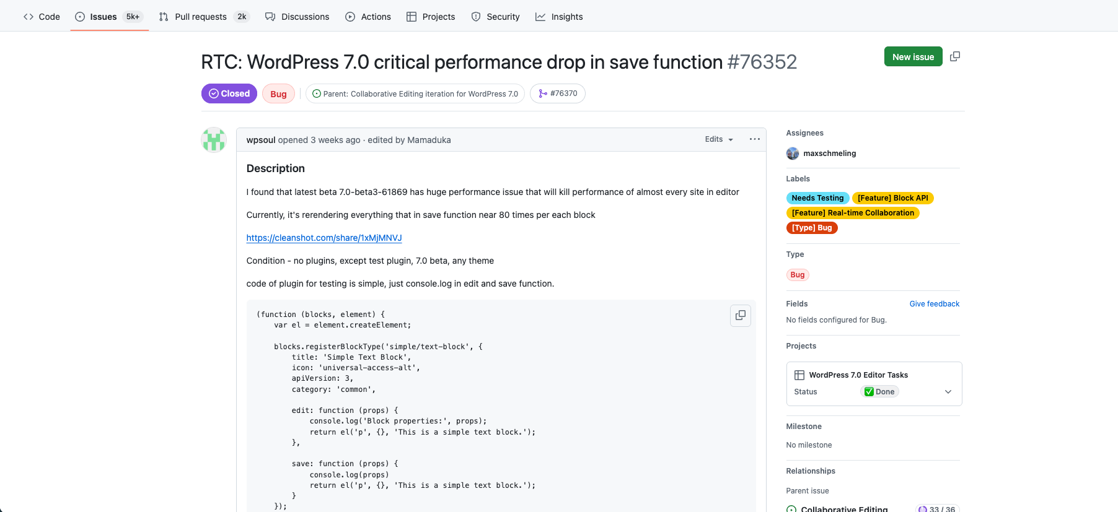Image resolution: width=1118 pixels, height=512 pixels.
Task: Click the New issue button
Action: point(913,56)
